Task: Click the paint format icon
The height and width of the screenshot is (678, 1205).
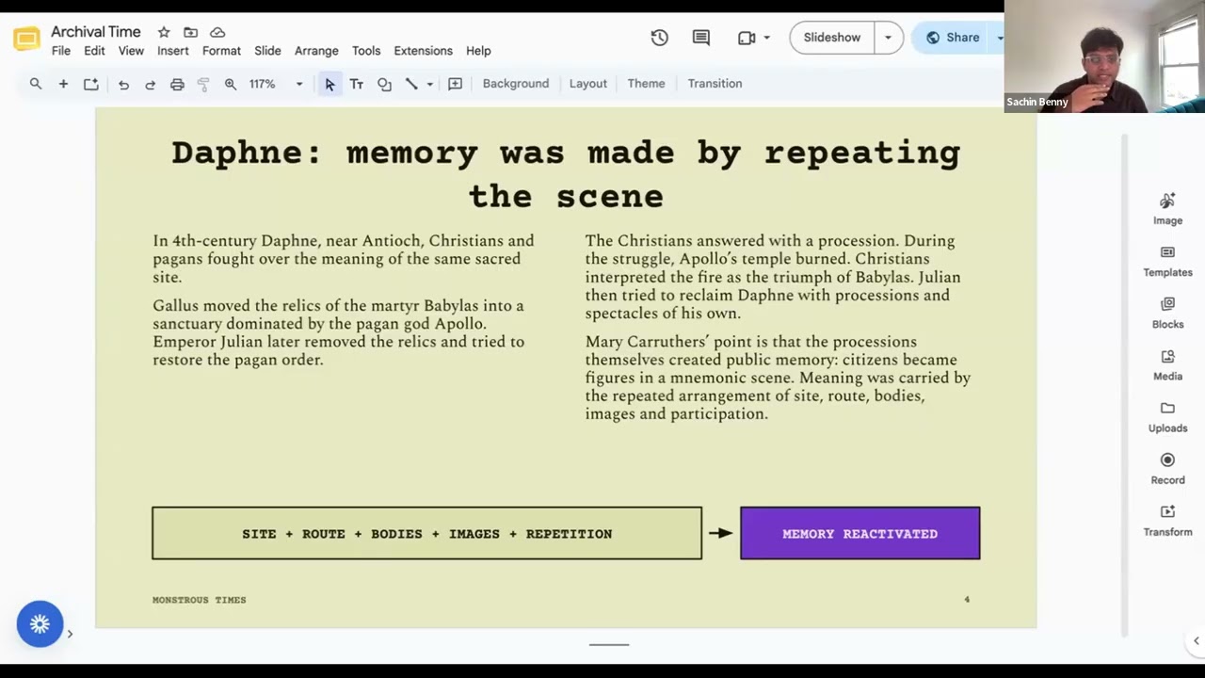Action: coord(203,84)
